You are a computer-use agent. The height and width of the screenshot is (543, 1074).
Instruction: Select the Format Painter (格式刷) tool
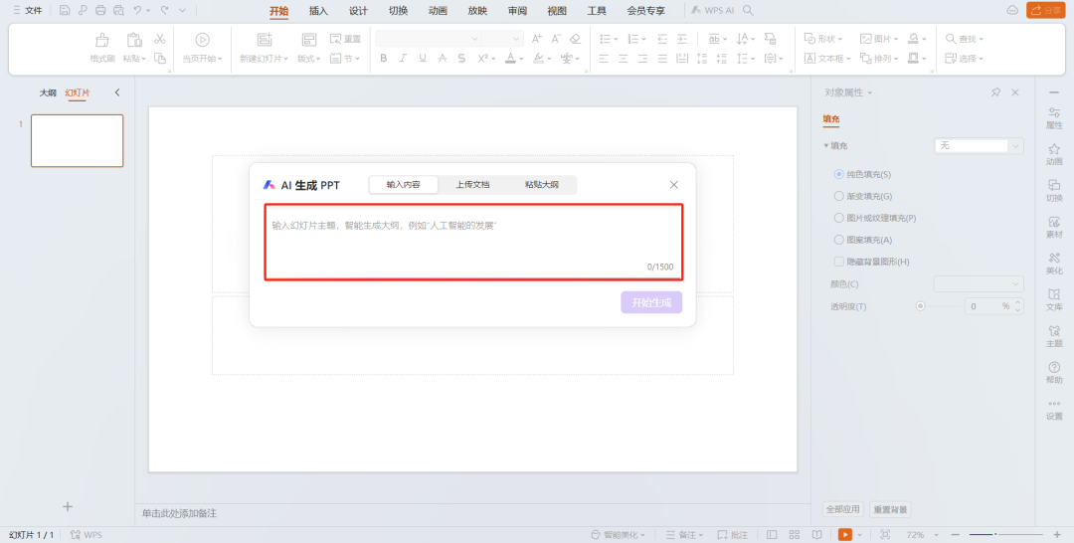pos(102,48)
